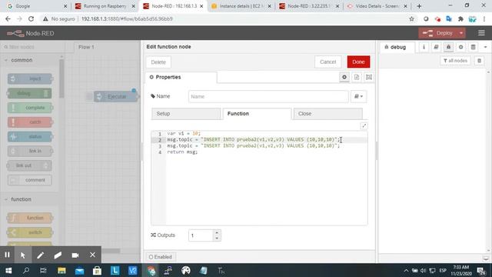Select the debug palette node
This screenshot has height=277, width=492.
[x=29, y=93]
